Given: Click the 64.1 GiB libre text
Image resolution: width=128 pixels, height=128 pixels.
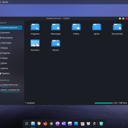Looking at the screenshot, I should [x=121, y=103].
